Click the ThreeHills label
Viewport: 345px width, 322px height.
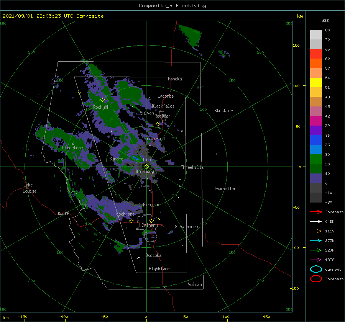192,167
